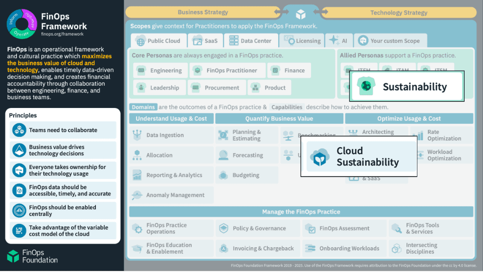The height and width of the screenshot is (272, 483).
Task: Click the Data Ingestion fork icon
Action: (x=137, y=135)
